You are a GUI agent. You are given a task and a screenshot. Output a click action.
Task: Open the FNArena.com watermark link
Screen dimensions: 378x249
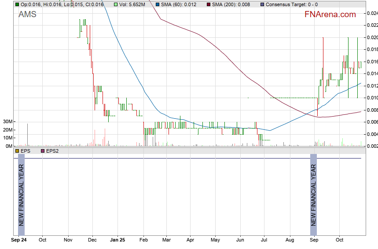click(x=330, y=15)
